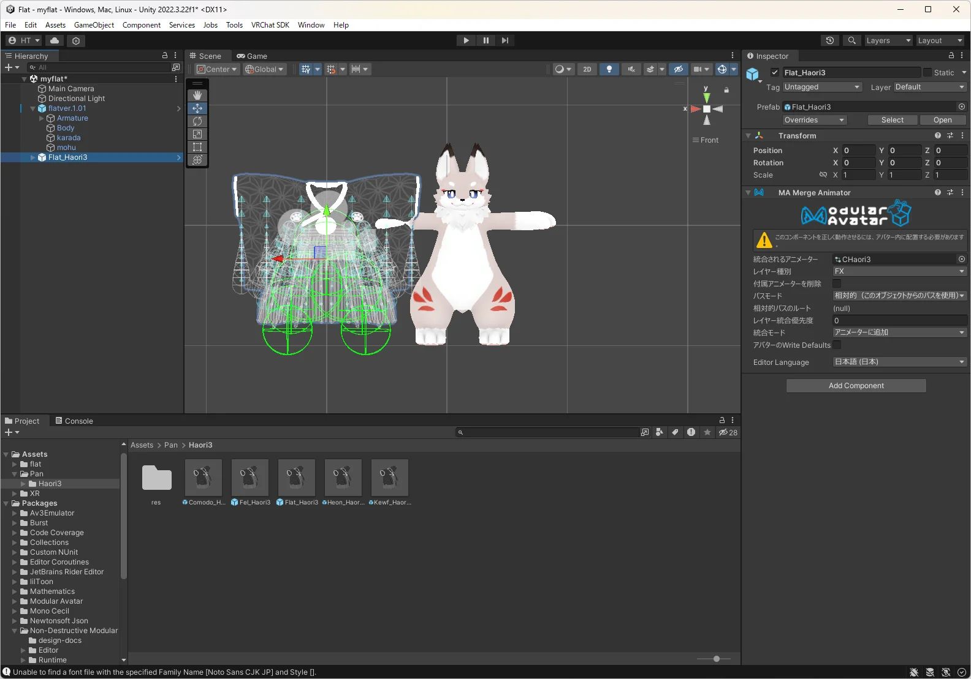The image size is (971, 679).
Task: Click the Position X input field
Action: pos(859,151)
